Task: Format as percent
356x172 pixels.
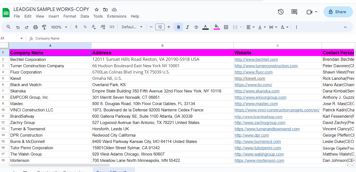Action: coord(85,27)
